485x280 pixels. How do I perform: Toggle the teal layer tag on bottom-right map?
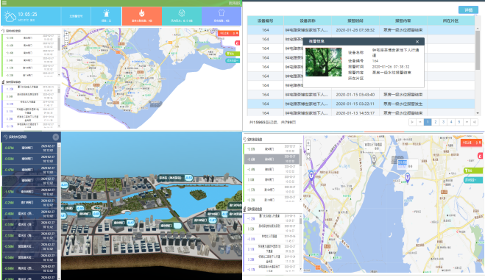473,179
